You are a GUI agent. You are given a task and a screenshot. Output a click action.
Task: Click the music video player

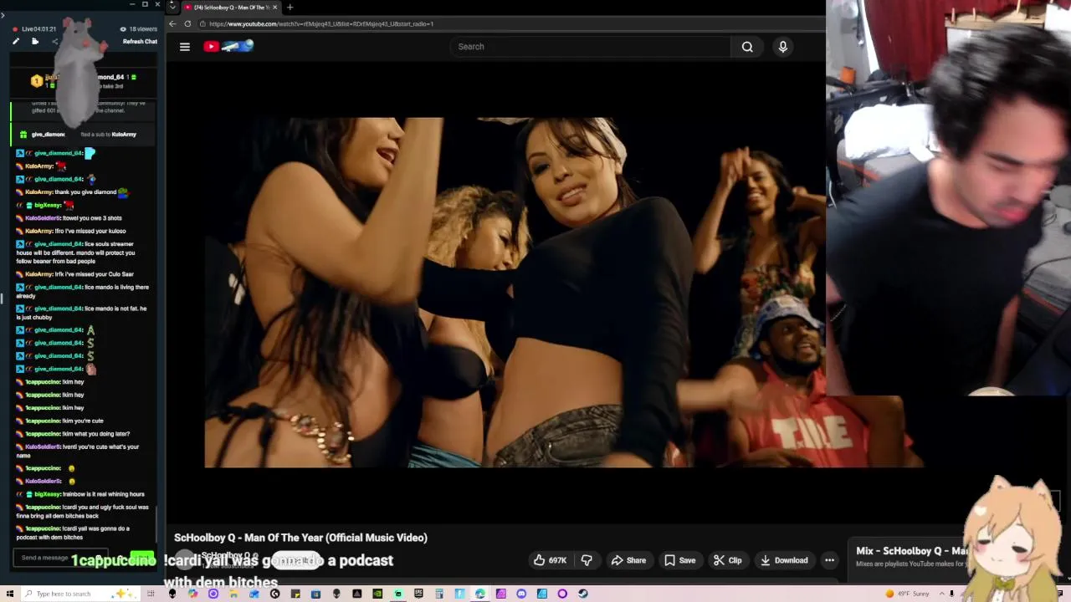pos(563,293)
